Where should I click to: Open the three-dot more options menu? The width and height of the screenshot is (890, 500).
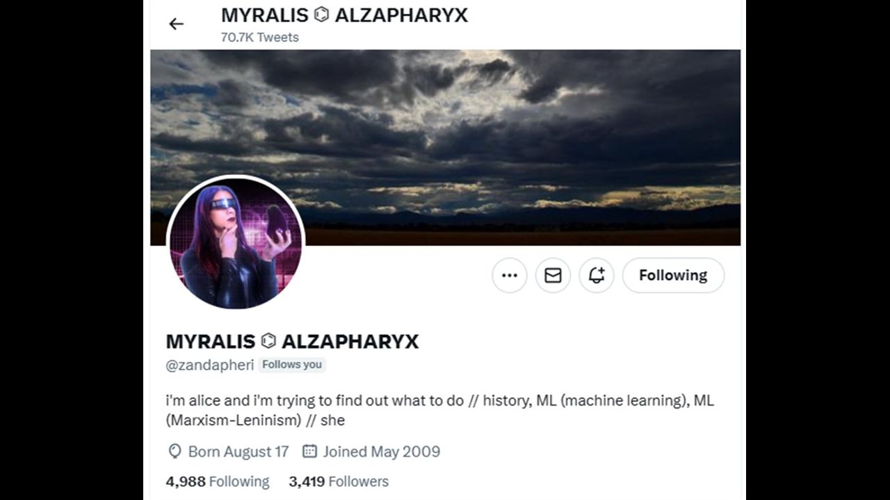point(510,276)
